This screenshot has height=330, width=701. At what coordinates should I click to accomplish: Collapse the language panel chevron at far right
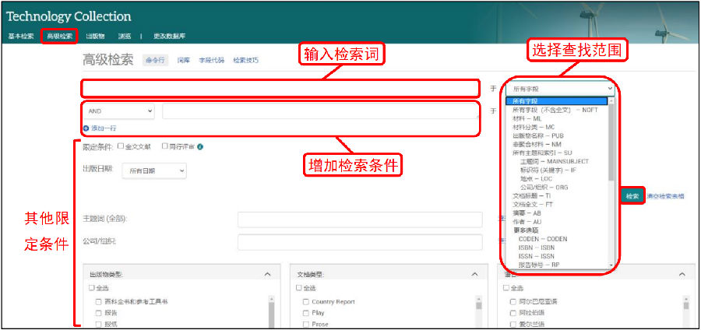(x=682, y=274)
